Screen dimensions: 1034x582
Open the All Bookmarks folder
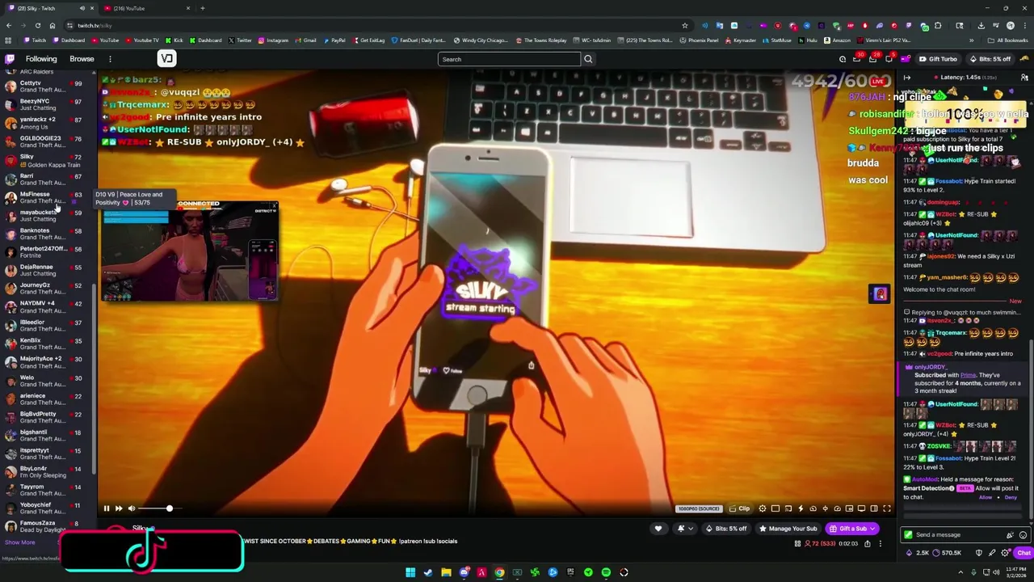pyautogui.click(x=1008, y=40)
